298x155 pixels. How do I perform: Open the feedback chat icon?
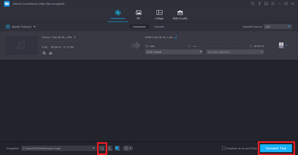(267, 4)
